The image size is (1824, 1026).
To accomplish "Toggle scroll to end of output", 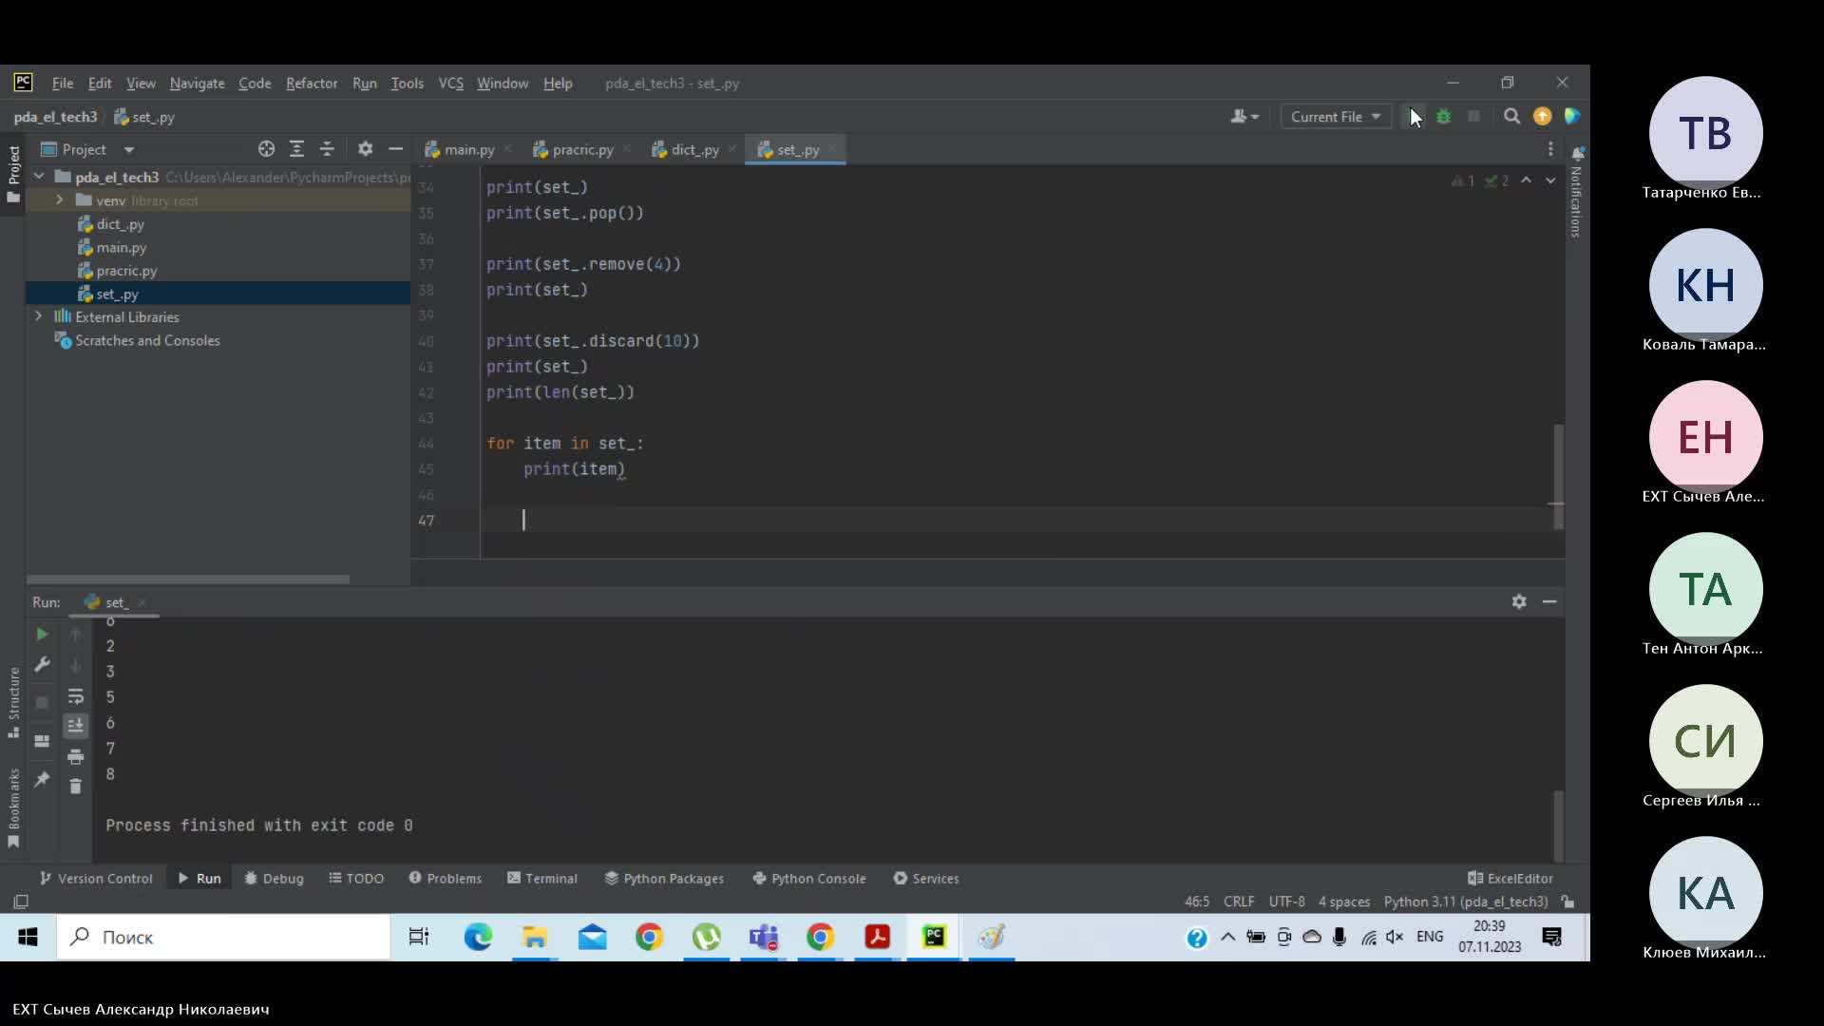I will click(75, 726).
